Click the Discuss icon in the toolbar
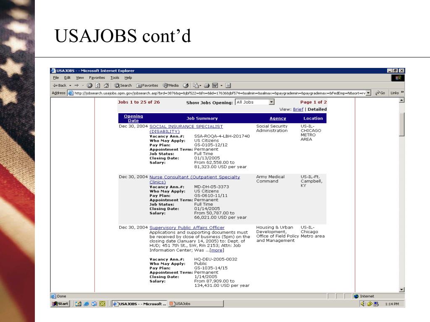Screen dimensions: 430x322 point(228,86)
